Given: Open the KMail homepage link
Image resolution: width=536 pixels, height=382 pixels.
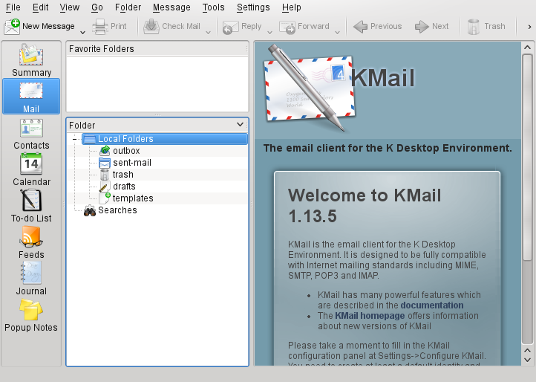Looking at the screenshot, I should click(x=370, y=316).
